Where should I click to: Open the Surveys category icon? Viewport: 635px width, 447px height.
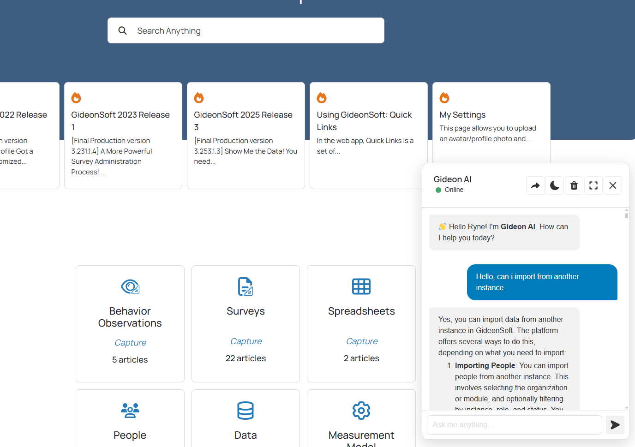coord(246,286)
